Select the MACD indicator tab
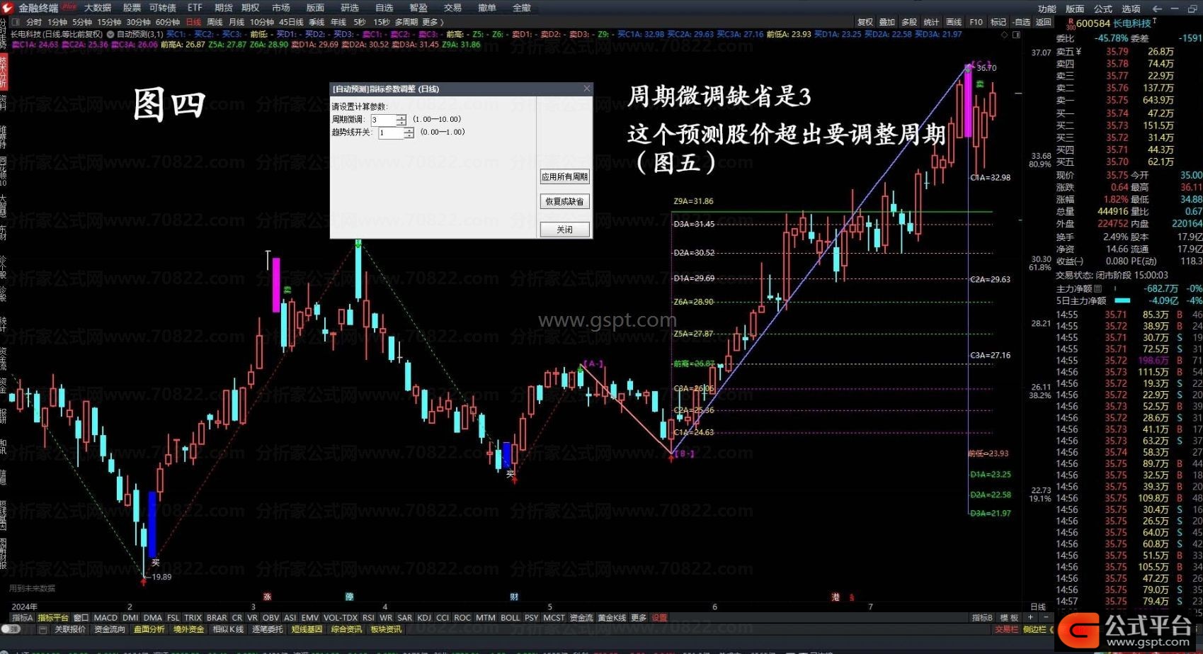1203x654 pixels. pyautogui.click(x=106, y=618)
